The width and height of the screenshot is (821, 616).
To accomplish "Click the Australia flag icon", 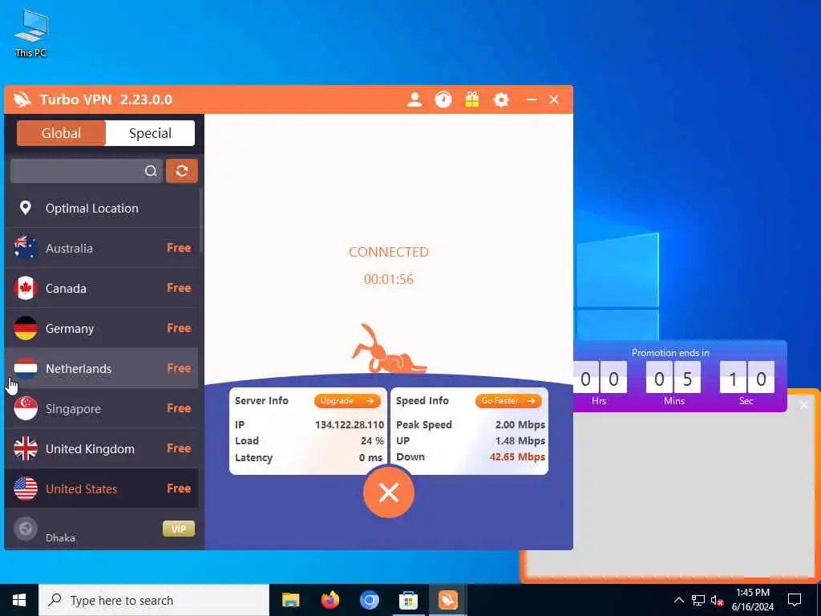I will 25,249.
